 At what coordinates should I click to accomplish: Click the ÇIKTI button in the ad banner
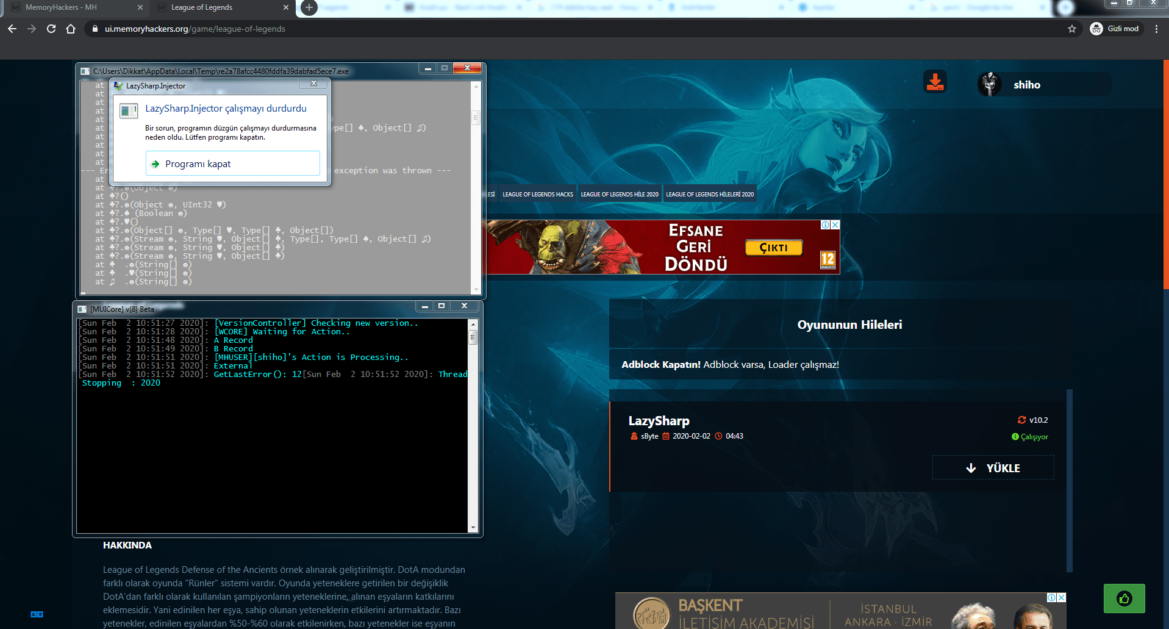pyautogui.click(x=774, y=248)
